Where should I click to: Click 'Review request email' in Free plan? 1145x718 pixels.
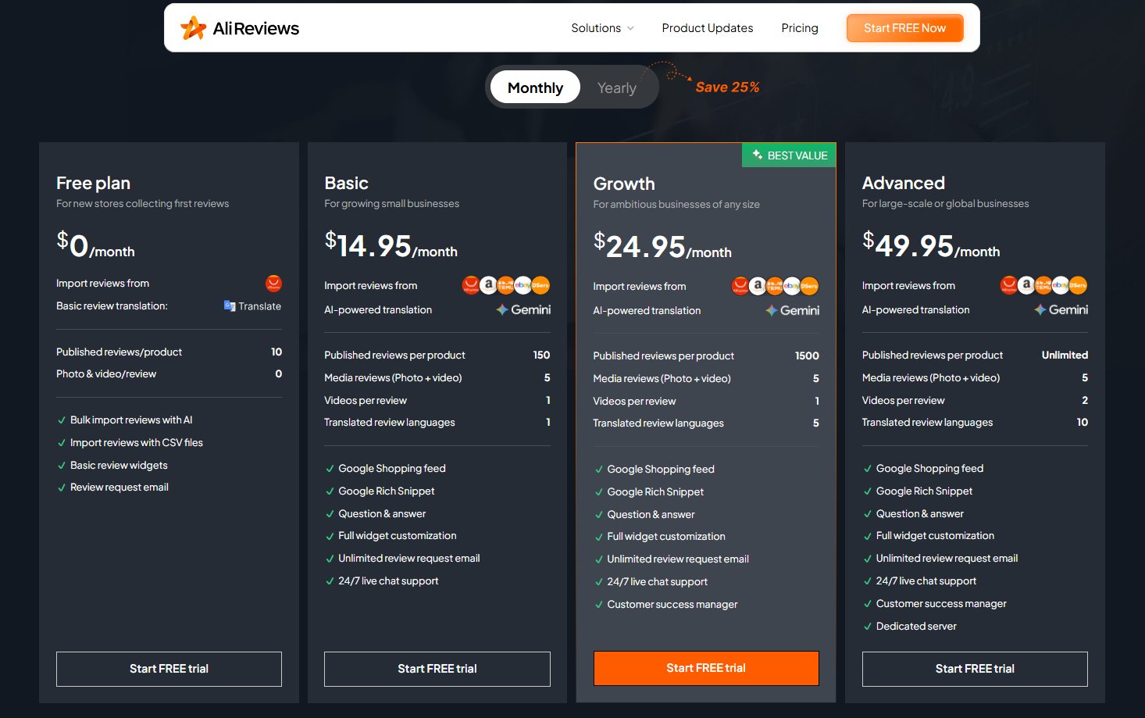pyautogui.click(x=119, y=487)
